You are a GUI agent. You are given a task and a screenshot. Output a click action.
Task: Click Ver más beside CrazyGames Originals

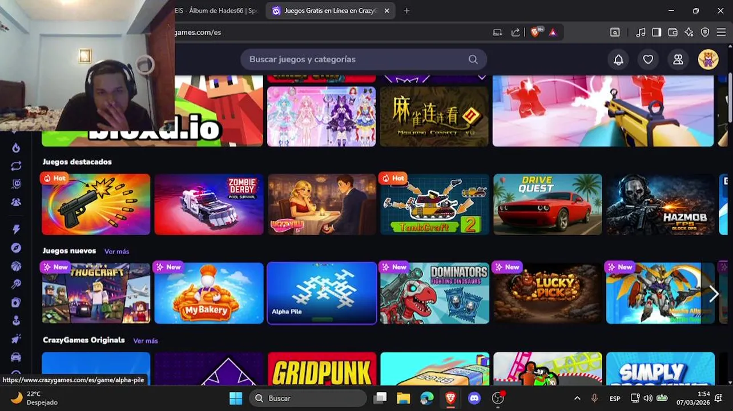tap(145, 341)
